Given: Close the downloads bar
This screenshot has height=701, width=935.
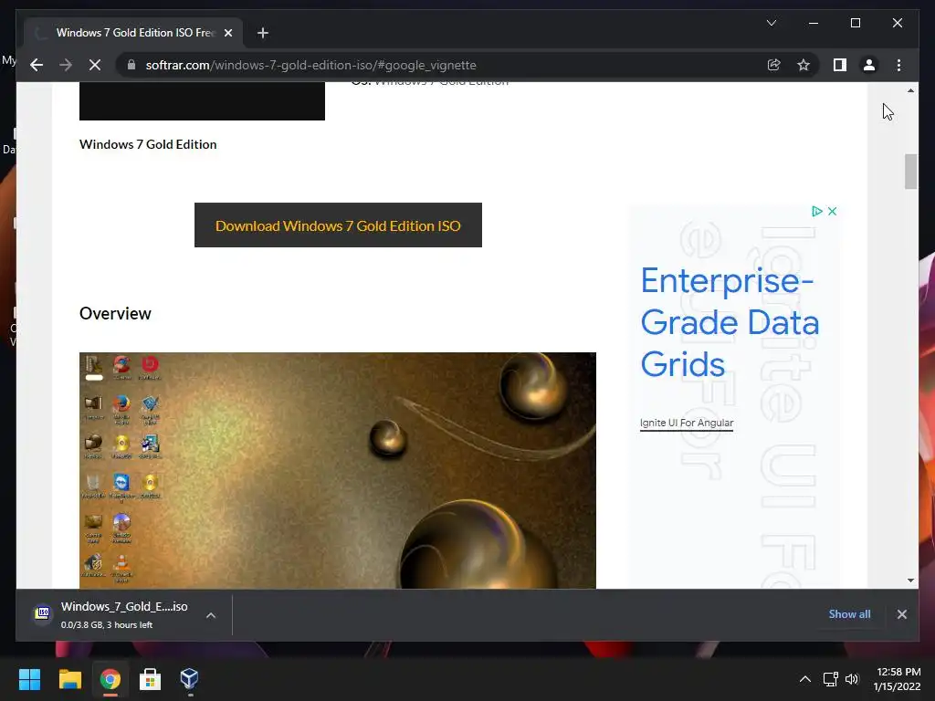Looking at the screenshot, I should [x=901, y=614].
